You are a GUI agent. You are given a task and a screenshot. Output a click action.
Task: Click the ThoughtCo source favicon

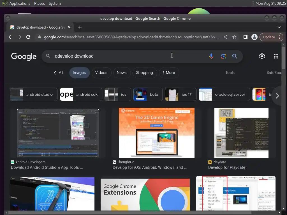[114, 162]
